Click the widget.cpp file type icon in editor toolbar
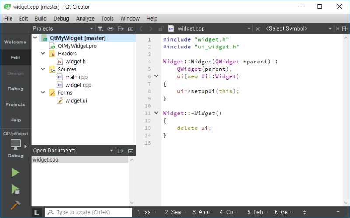Screen dimensions: 350x218 [x=171, y=28]
